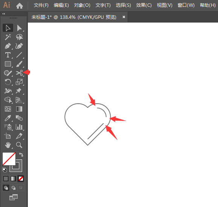
Task: Close the 未标题-1 document tab
Action: (124, 17)
